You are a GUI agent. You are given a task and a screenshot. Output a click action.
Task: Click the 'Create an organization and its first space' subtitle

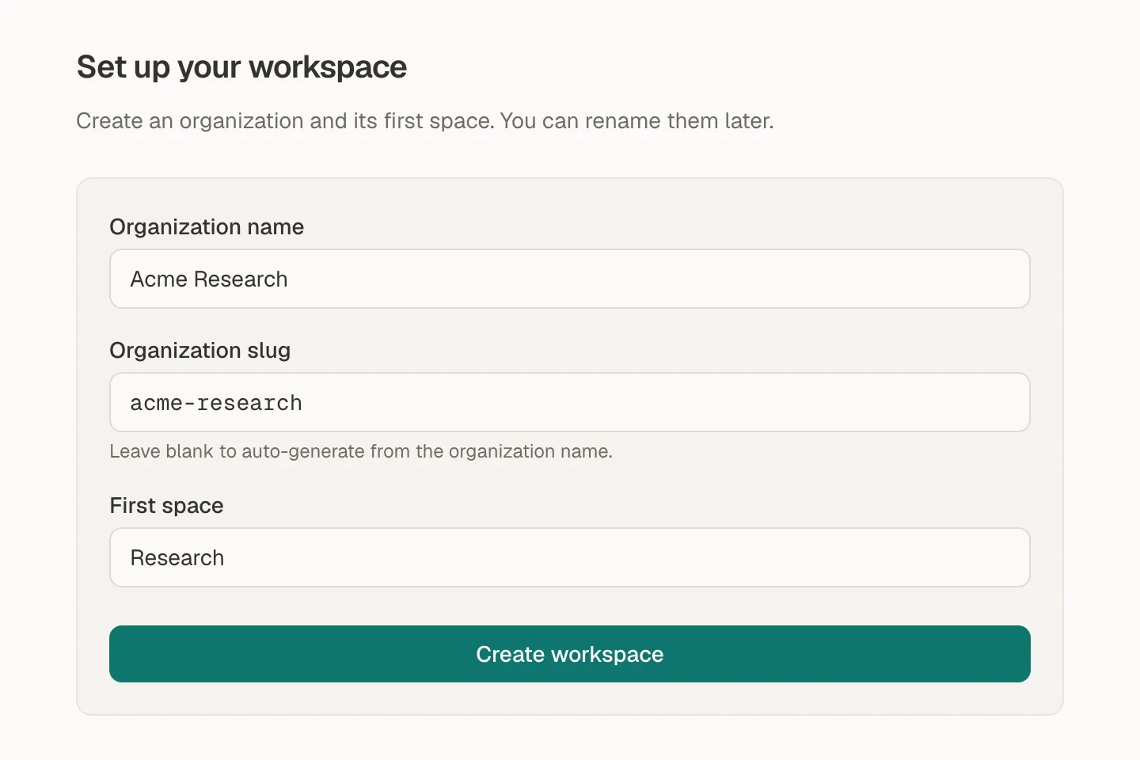[425, 121]
